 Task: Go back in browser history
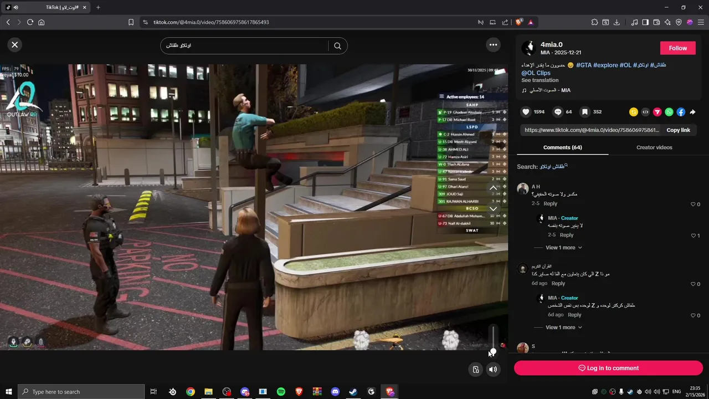point(8,22)
